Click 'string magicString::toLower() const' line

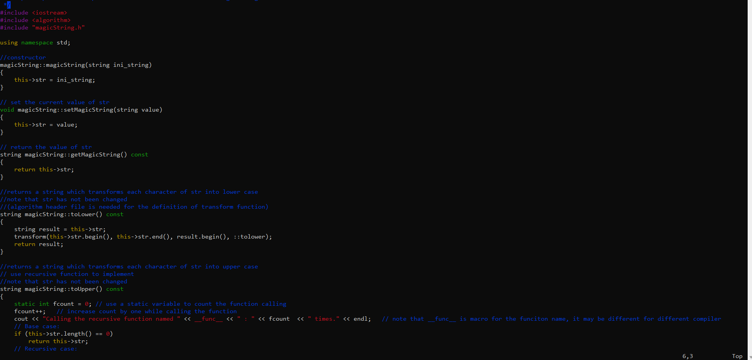coord(62,214)
